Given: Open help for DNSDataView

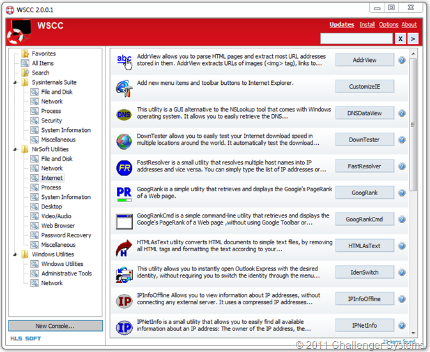Looking at the screenshot, I should [402, 113].
